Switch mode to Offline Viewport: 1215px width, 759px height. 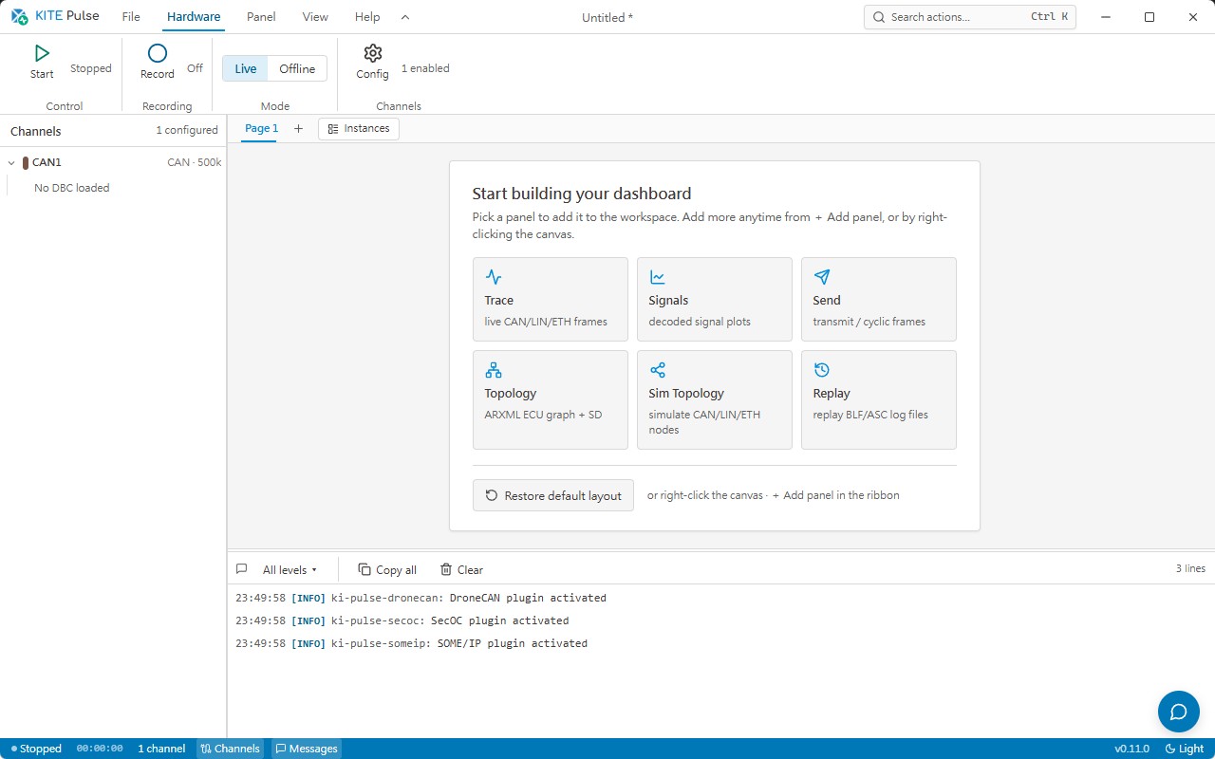[x=297, y=68]
